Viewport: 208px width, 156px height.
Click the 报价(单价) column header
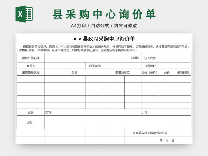[x=150, y=72]
